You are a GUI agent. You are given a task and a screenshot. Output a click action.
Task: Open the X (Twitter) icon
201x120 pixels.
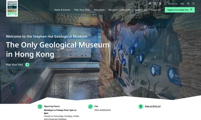coord(160,3)
